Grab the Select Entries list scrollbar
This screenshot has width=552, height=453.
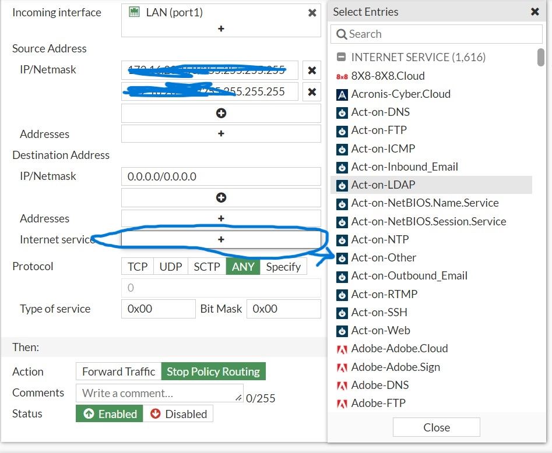(x=541, y=57)
